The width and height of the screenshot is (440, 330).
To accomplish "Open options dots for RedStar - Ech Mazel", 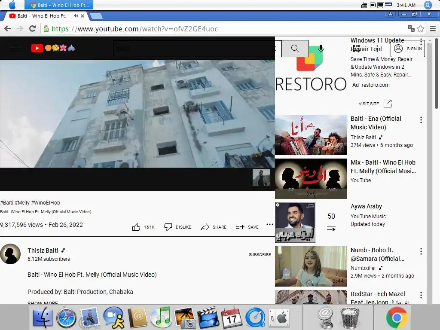I will click(x=421, y=295).
